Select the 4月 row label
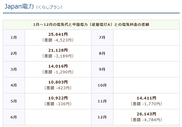This screenshot has width=182, height=127. 14,85
